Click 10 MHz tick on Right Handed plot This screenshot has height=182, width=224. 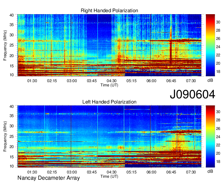12,75
